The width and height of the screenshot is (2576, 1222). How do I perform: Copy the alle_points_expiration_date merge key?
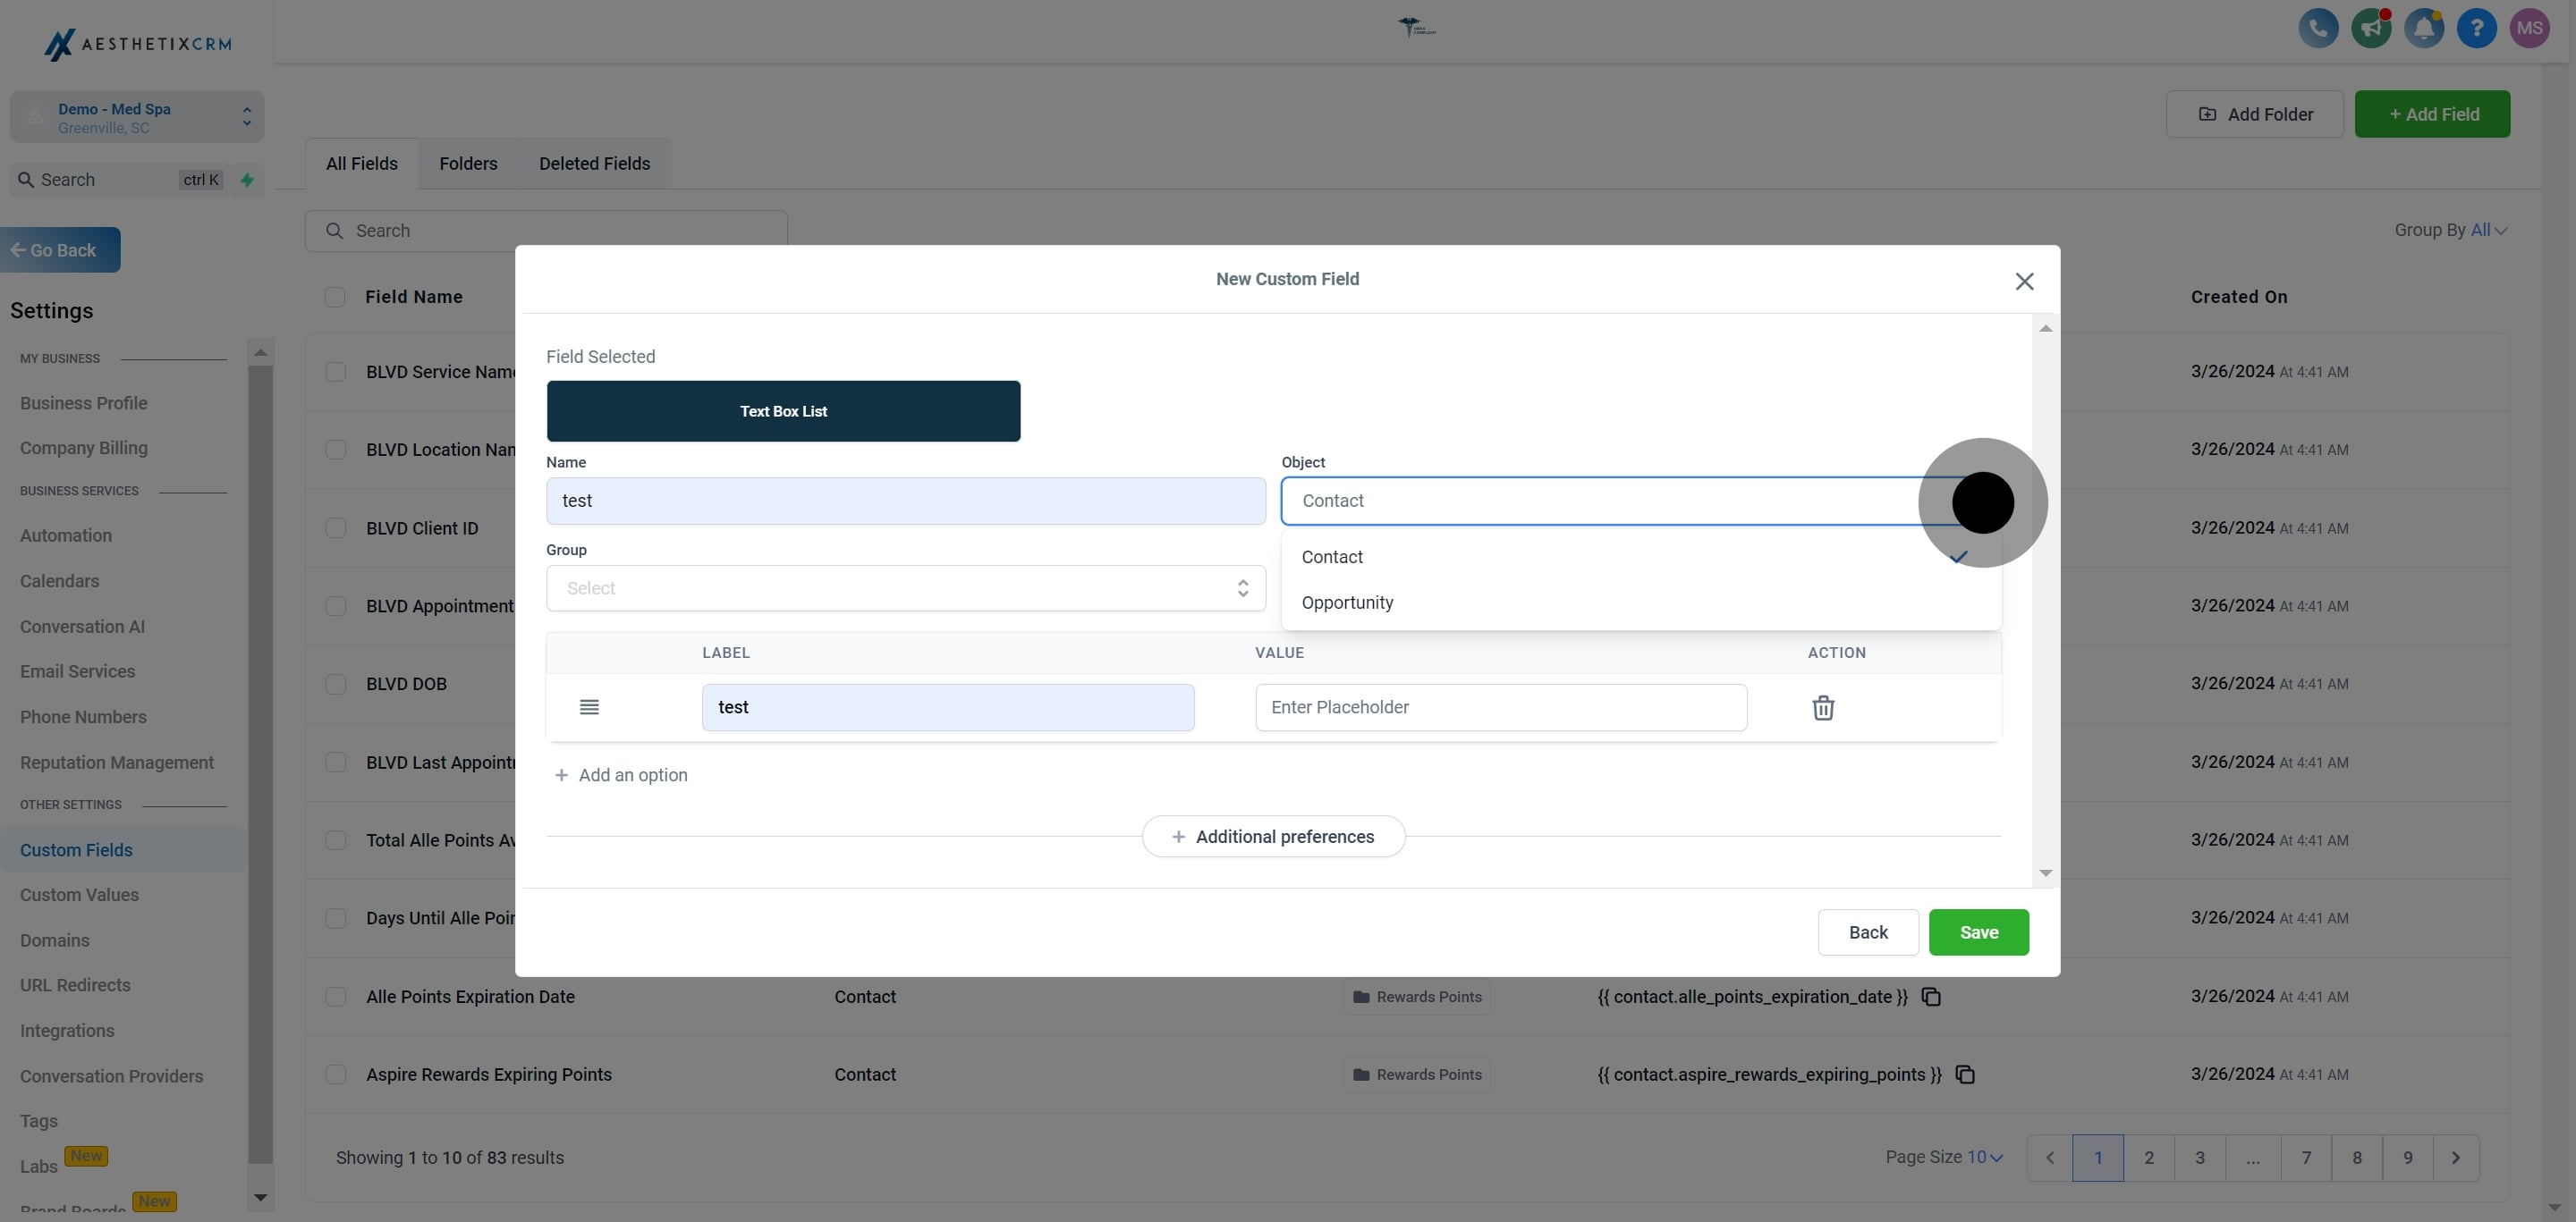1931,998
